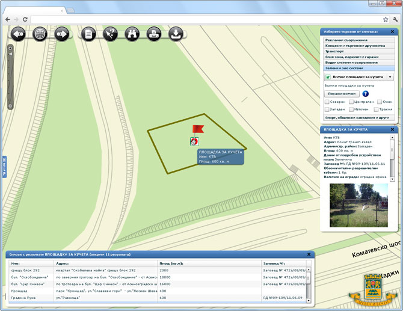
Task: Select бул. "Цар Симеон" result row
Action: click(x=158, y=285)
